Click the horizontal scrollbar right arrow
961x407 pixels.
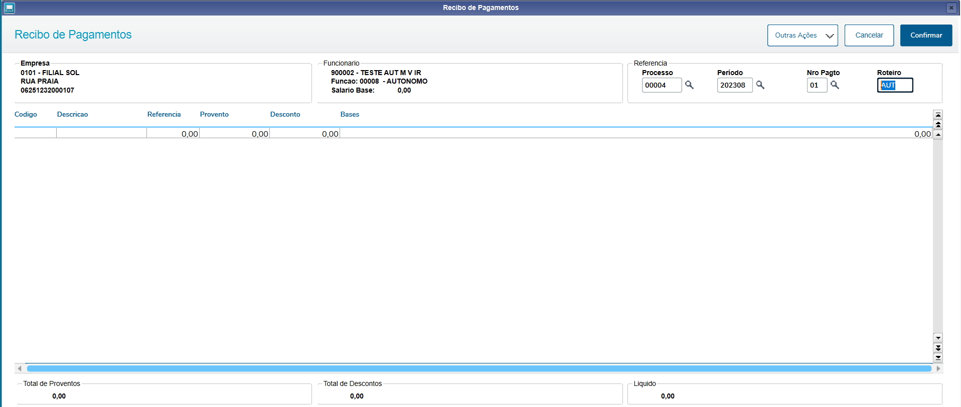[x=938, y=368]
